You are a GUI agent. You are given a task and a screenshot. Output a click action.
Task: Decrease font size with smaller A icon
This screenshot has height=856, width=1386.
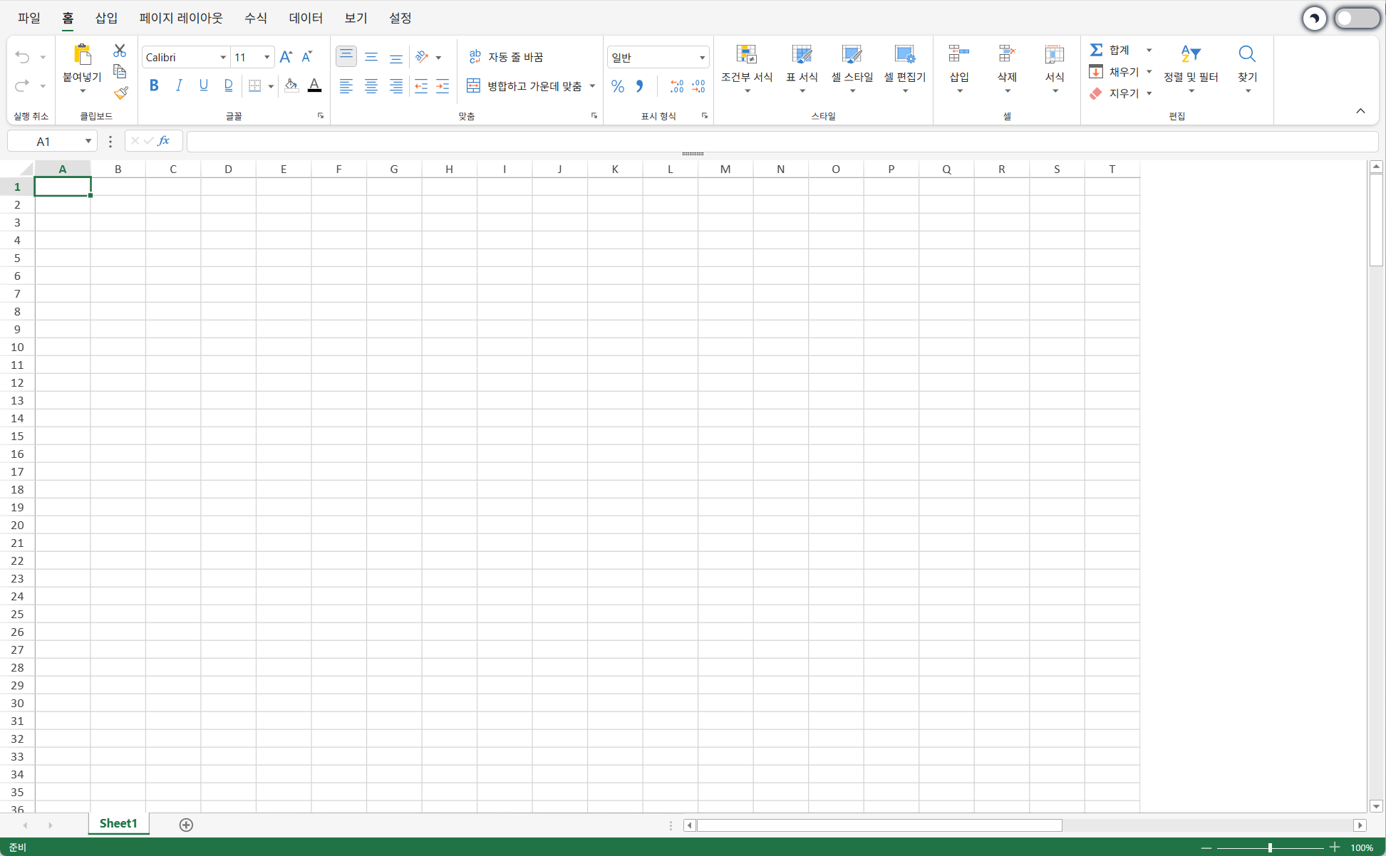point(307,57)
